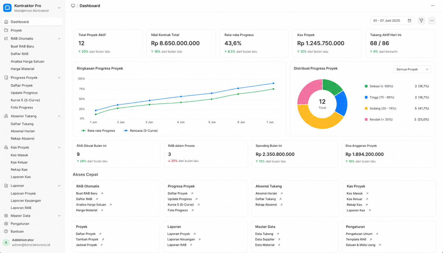The height and width of the screenshot is (253, 443).
Task: Open the Kontraktor Pro workspace switcher chevron
Action: (59, 8)
